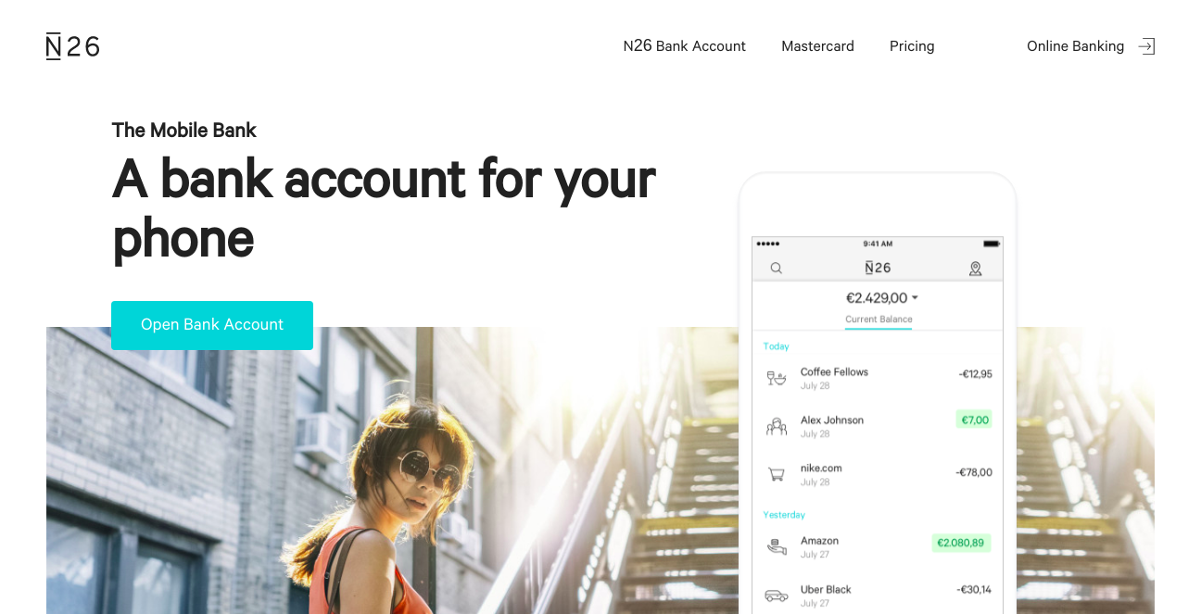Click the woman with sunglasses hero photo
This screenshot has width=1201, height=614.
[391, 470]
